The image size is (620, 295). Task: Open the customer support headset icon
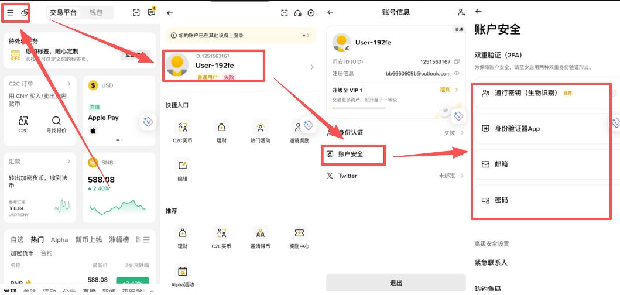click(x=298, y=13)
